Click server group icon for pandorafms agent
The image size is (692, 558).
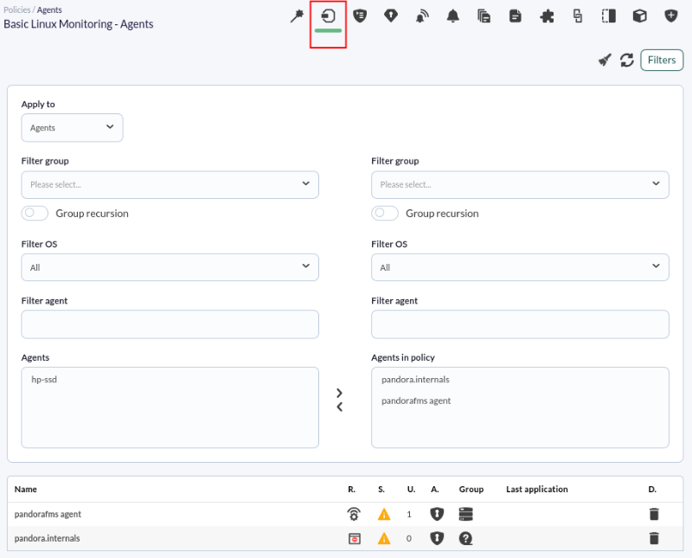466,514
